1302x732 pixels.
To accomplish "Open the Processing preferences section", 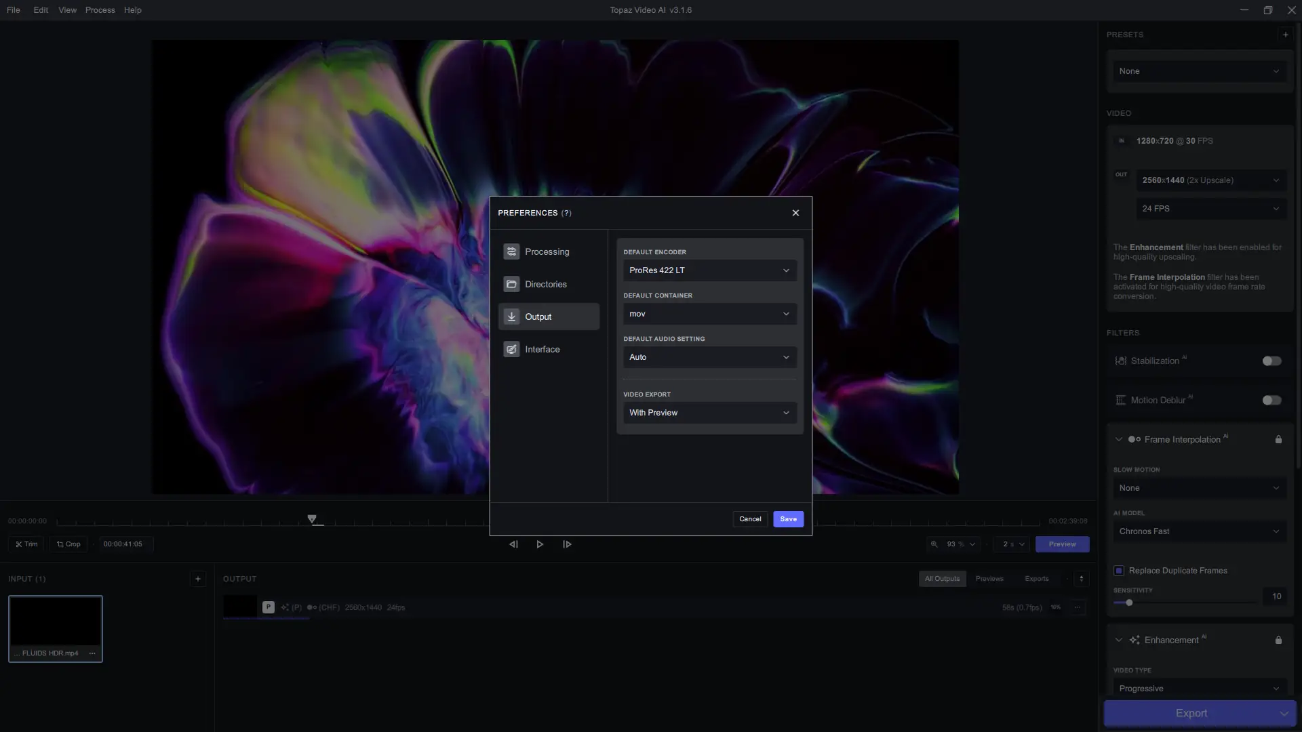I will (x=548, y=251).
